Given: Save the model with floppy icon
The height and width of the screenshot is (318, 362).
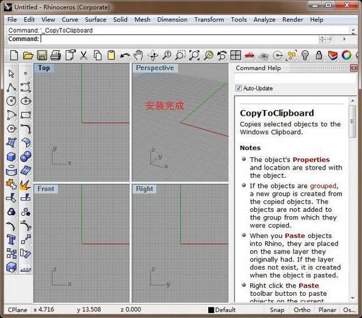Looking at the screenshot, I should (42, 55).
